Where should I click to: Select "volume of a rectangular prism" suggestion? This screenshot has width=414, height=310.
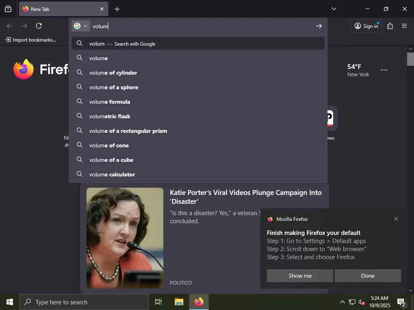[198, 131]
